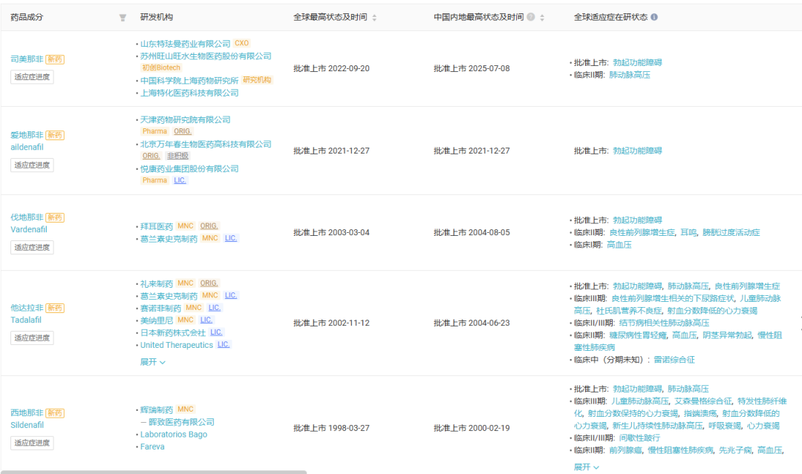Open 苏州旺山旺水生物医药股份有限公司 link
The image size is (802, 474).
[x=206, y=56]
